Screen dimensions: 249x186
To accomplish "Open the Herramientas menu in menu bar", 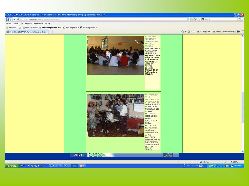I will [x=38, y=24].
